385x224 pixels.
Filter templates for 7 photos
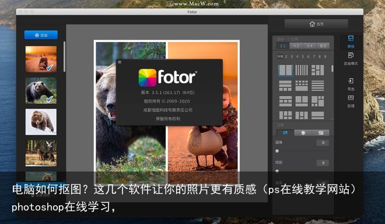pos(314,57)
